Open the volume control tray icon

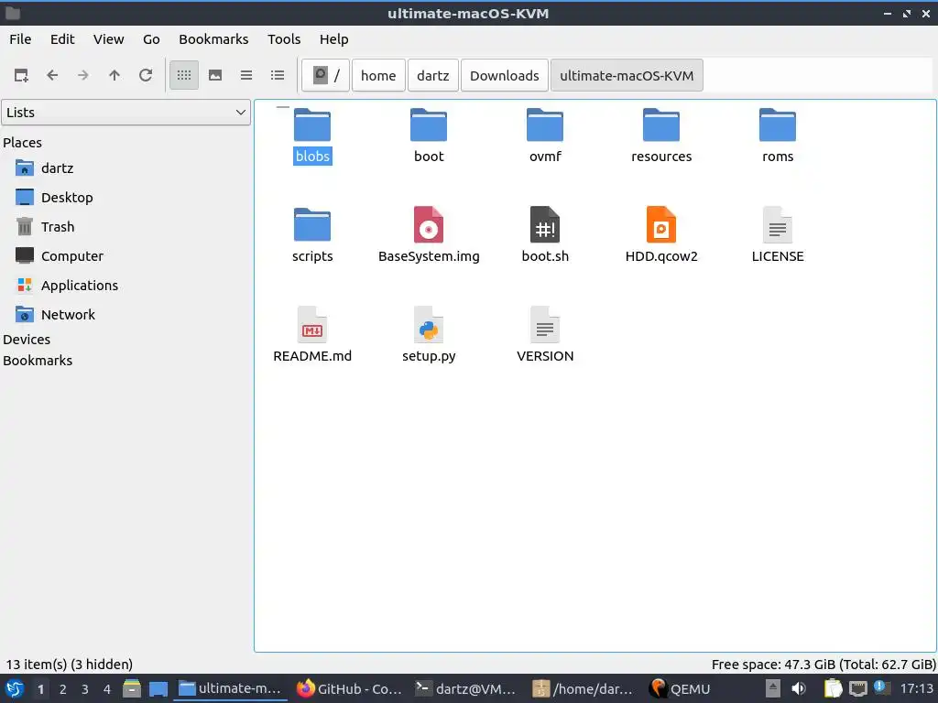tap(799, 688)
